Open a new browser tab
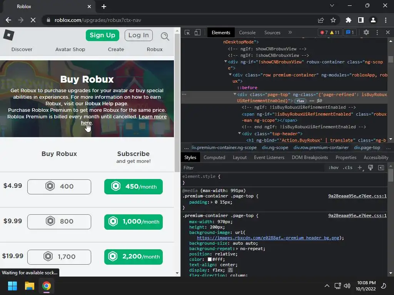Viewport: 394px width, 295px height. click(104, 7)
